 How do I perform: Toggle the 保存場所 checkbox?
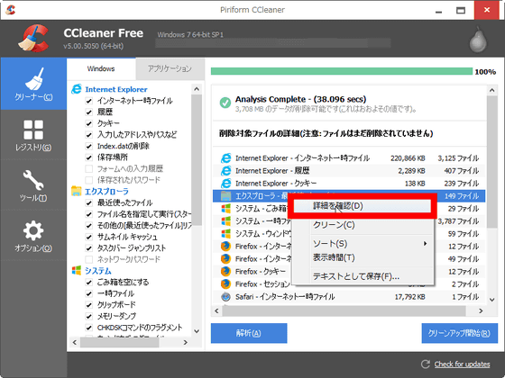coord(89,157)
